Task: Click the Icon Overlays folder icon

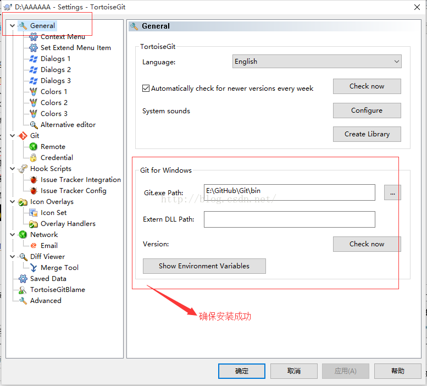Action: pos(23,202)
